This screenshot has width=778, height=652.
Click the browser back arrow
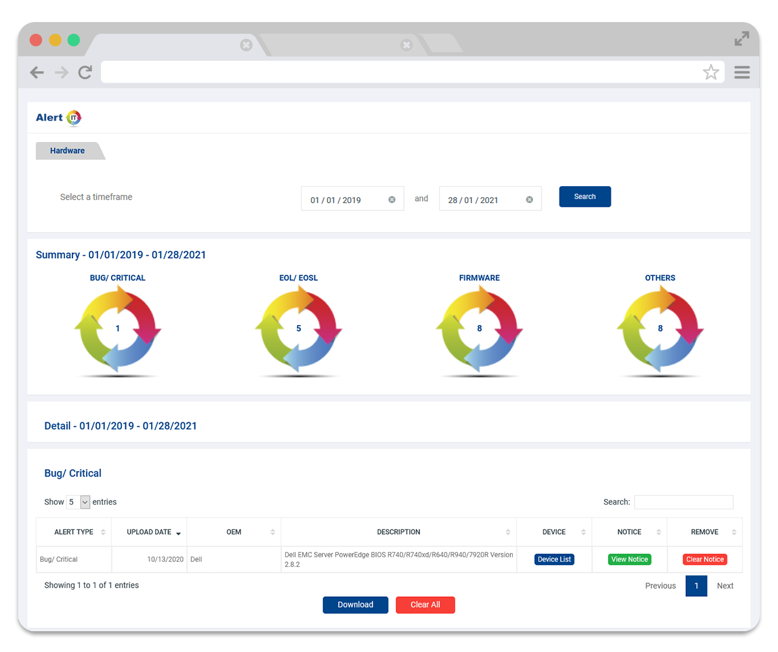point(37,73)
